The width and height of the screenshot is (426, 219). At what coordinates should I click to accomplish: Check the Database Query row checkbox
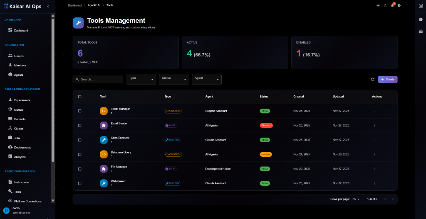pyautogui.click(x=79, y=154)
